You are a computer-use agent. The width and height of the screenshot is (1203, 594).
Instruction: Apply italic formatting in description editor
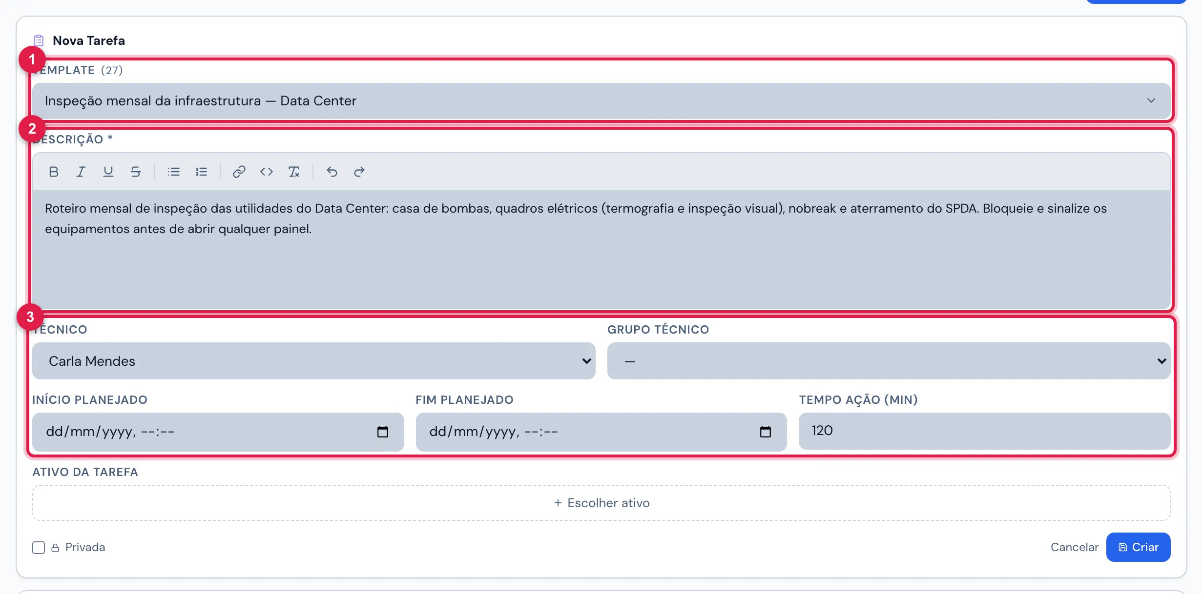(x=81, y=172)
